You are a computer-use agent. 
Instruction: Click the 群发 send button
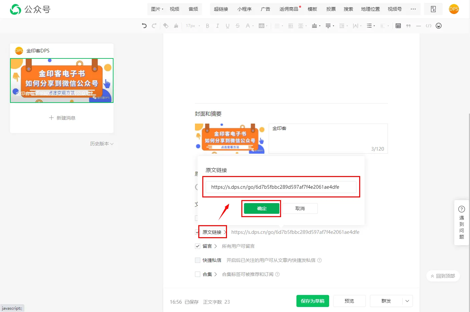[x=386, y=301]
